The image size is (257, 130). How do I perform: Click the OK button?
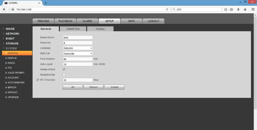(73, 87)
